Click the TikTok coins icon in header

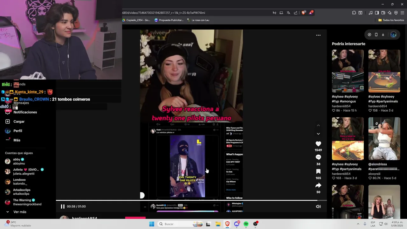[x=369, y=35]
